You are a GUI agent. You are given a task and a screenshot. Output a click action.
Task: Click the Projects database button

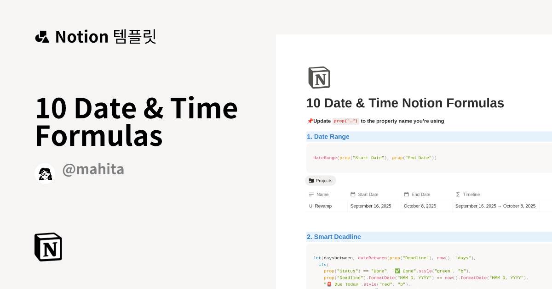coord(321,180)
